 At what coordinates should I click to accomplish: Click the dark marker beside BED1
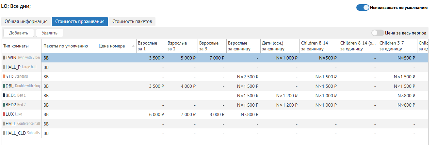[4, 95]
